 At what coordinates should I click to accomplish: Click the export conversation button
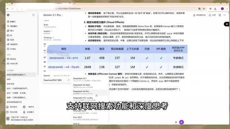[x=199, y=15]
